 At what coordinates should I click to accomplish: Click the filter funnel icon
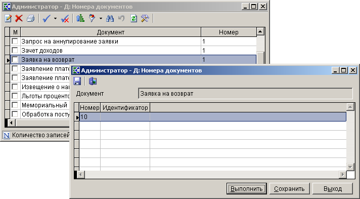pyautogui.click(x=92, y=18)
